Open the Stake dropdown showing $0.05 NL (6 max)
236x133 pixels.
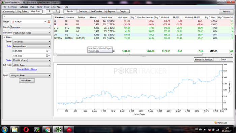click(x=32, y=60)
